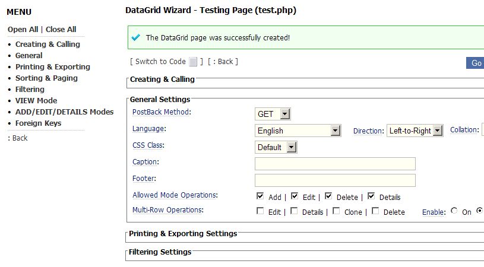484x267 pixels.
Task: Open Printing & Exporting menu item
Action: click(x=53, y=67)
